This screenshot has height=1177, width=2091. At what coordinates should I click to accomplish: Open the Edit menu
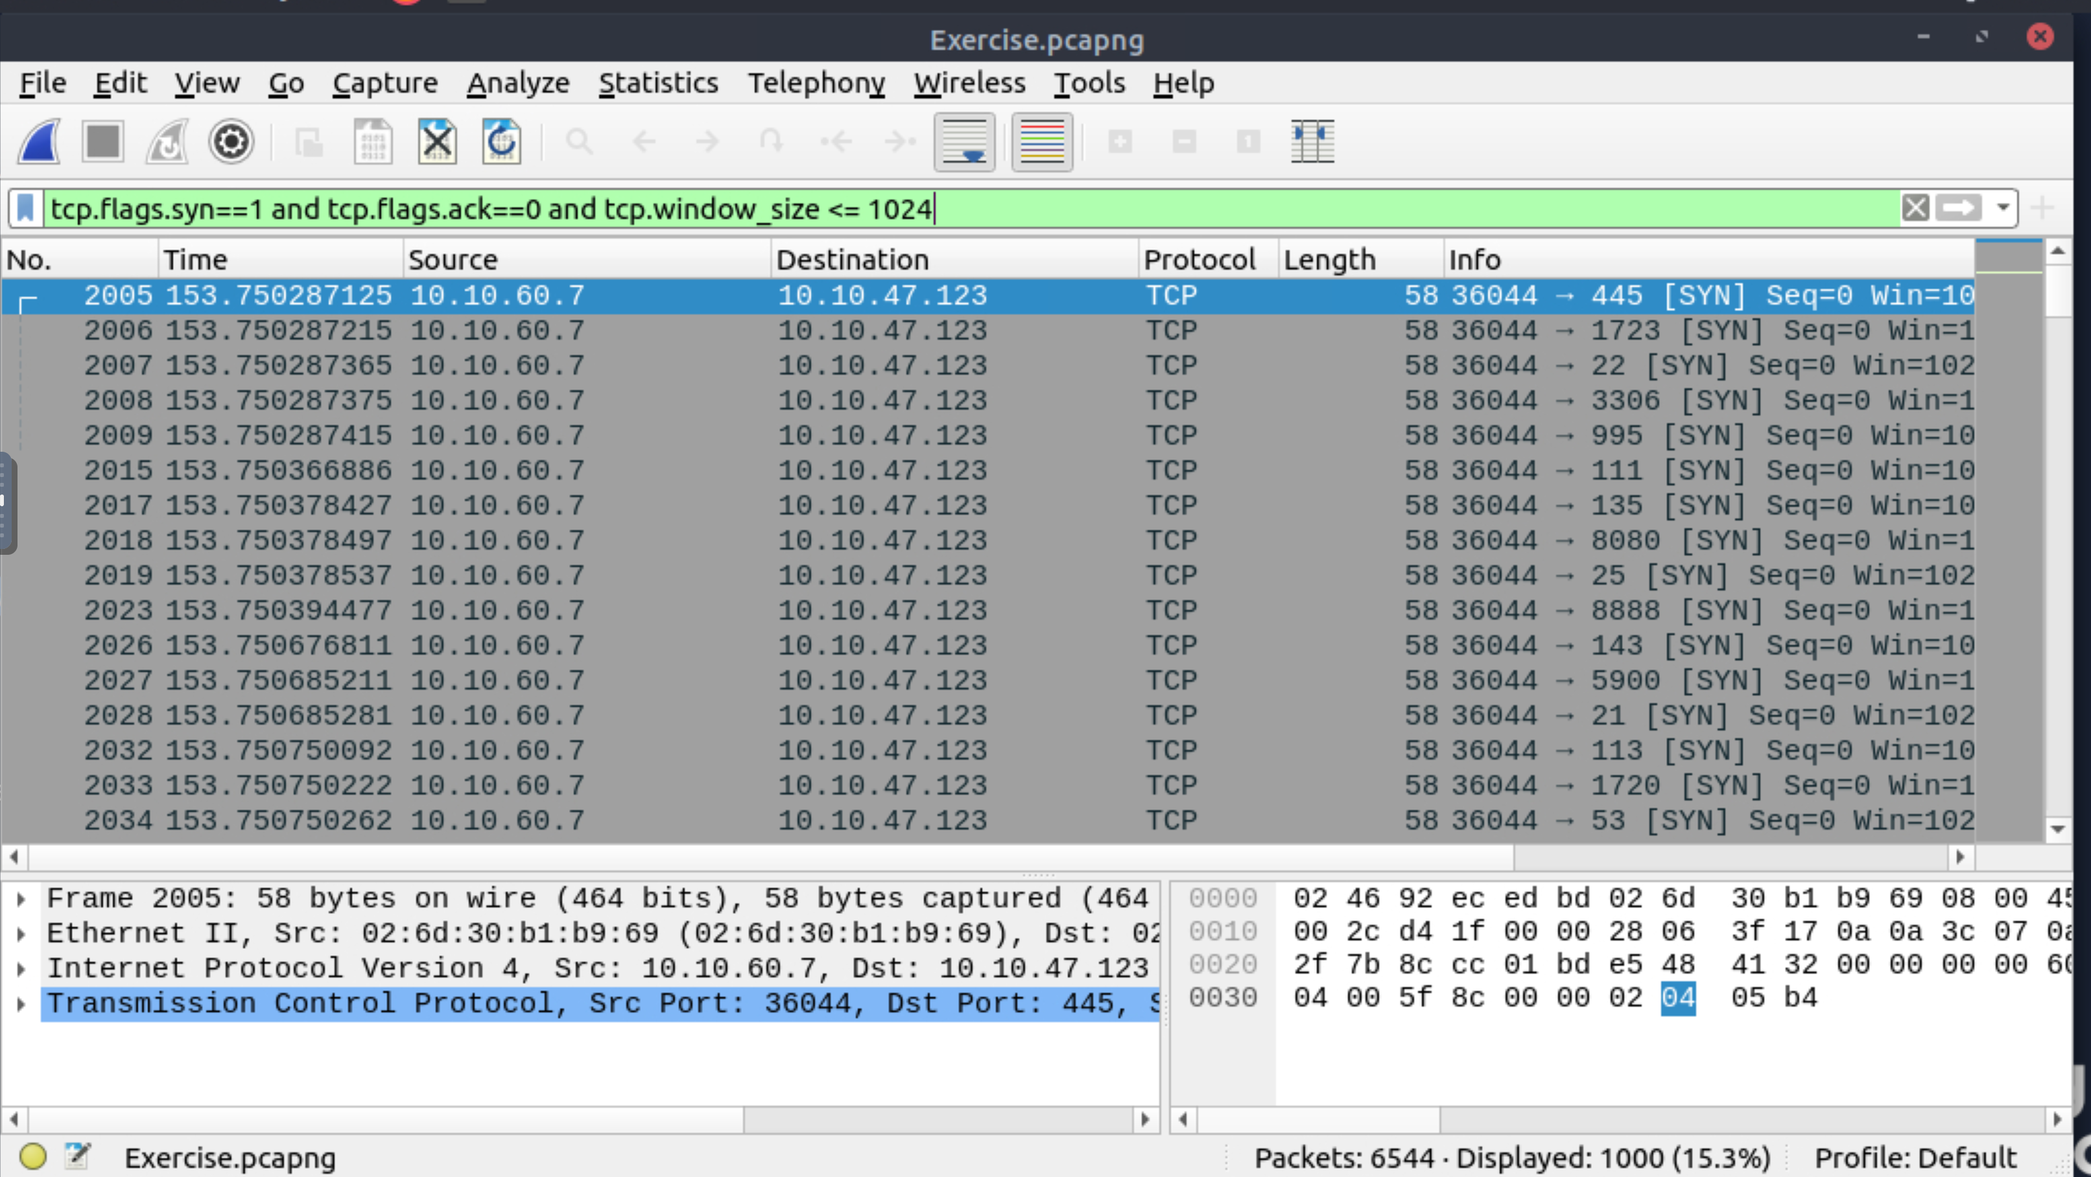point(120,83)
